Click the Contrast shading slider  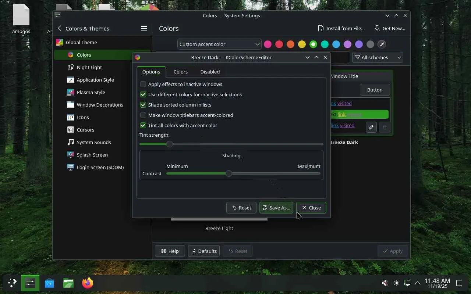(x=243, y=173)
